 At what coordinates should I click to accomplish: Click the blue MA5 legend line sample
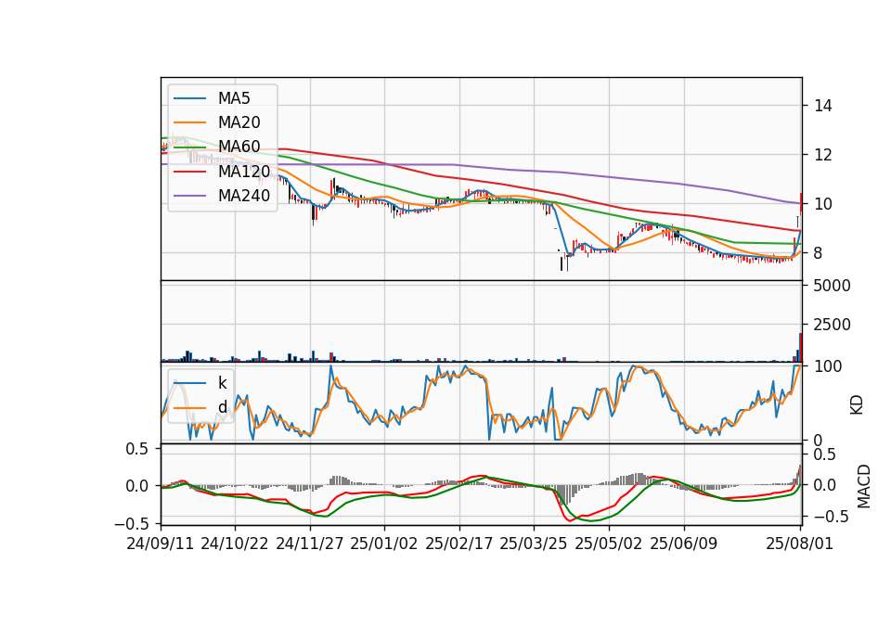point(189,98)
